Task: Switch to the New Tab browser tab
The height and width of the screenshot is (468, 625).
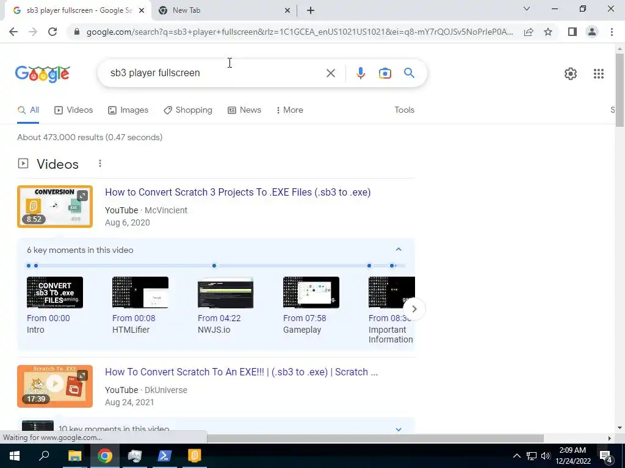Action: 225,11
